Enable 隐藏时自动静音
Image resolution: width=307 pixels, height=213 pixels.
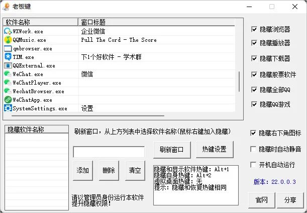(253, 149)
